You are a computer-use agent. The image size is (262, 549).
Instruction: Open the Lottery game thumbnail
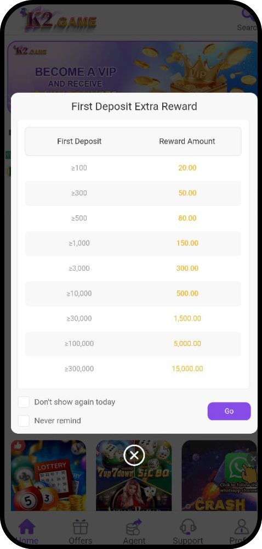point(49,475)
